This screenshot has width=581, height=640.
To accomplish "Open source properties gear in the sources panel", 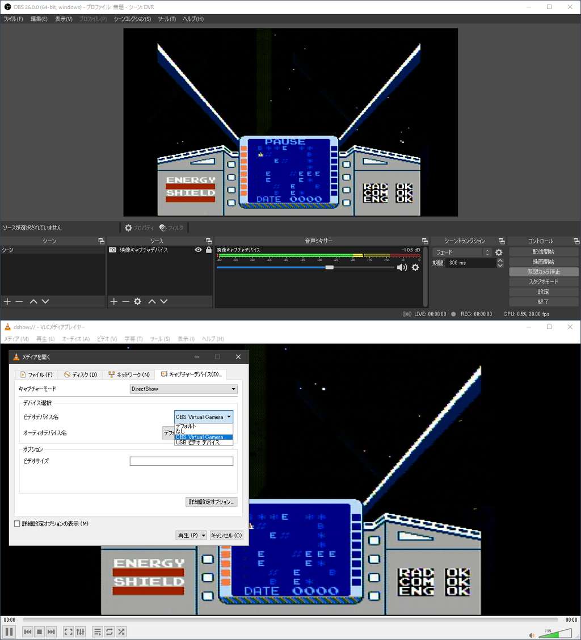I will point(138,301).
